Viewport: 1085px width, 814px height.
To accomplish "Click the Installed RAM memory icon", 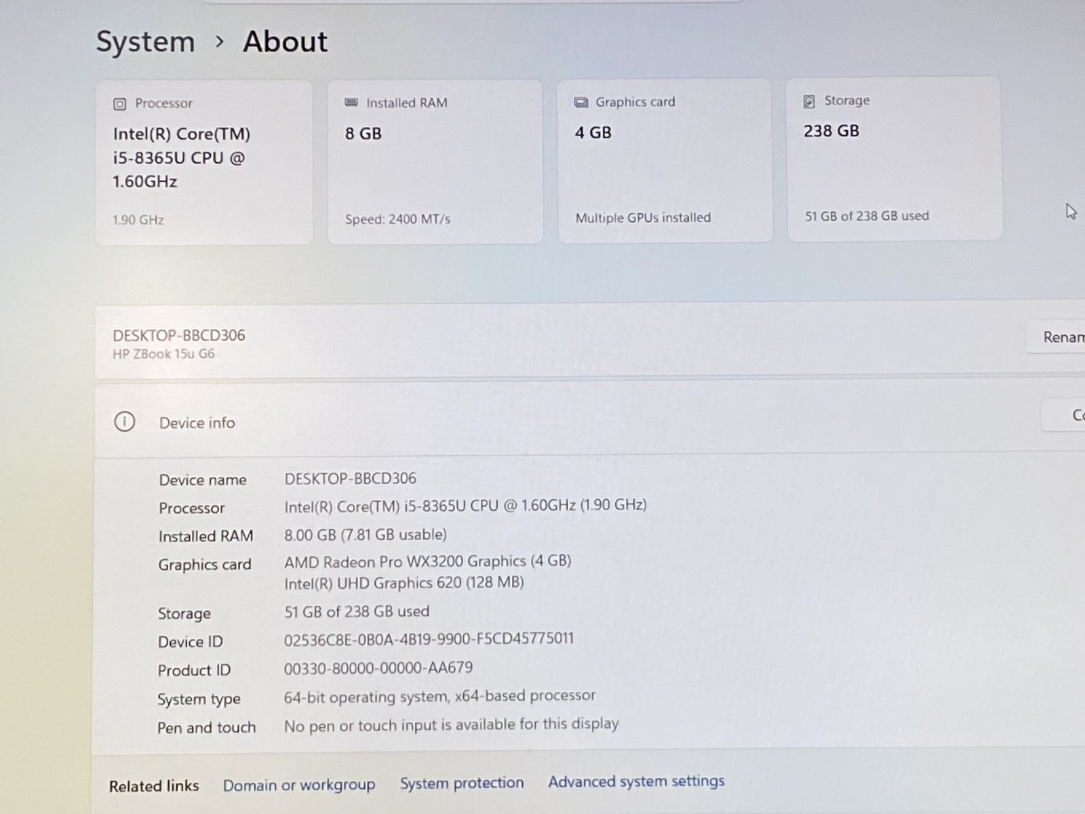I will click(351, 102).
